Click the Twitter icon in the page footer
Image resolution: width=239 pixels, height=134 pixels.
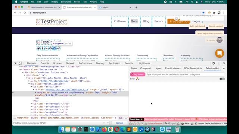click(x=38, y=48)
